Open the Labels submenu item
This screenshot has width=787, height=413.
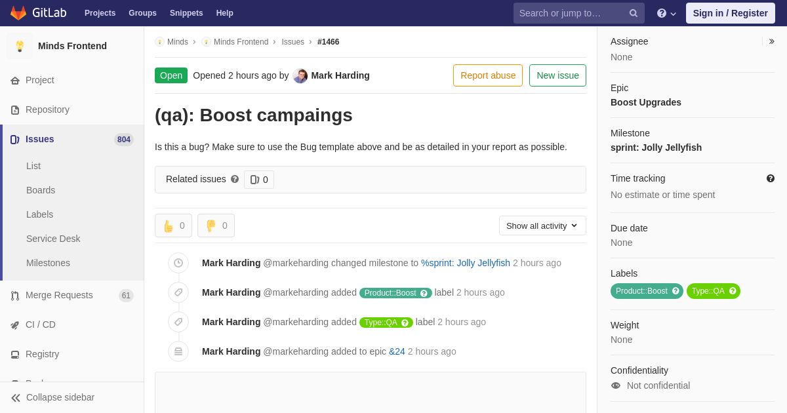click(39, 214)
